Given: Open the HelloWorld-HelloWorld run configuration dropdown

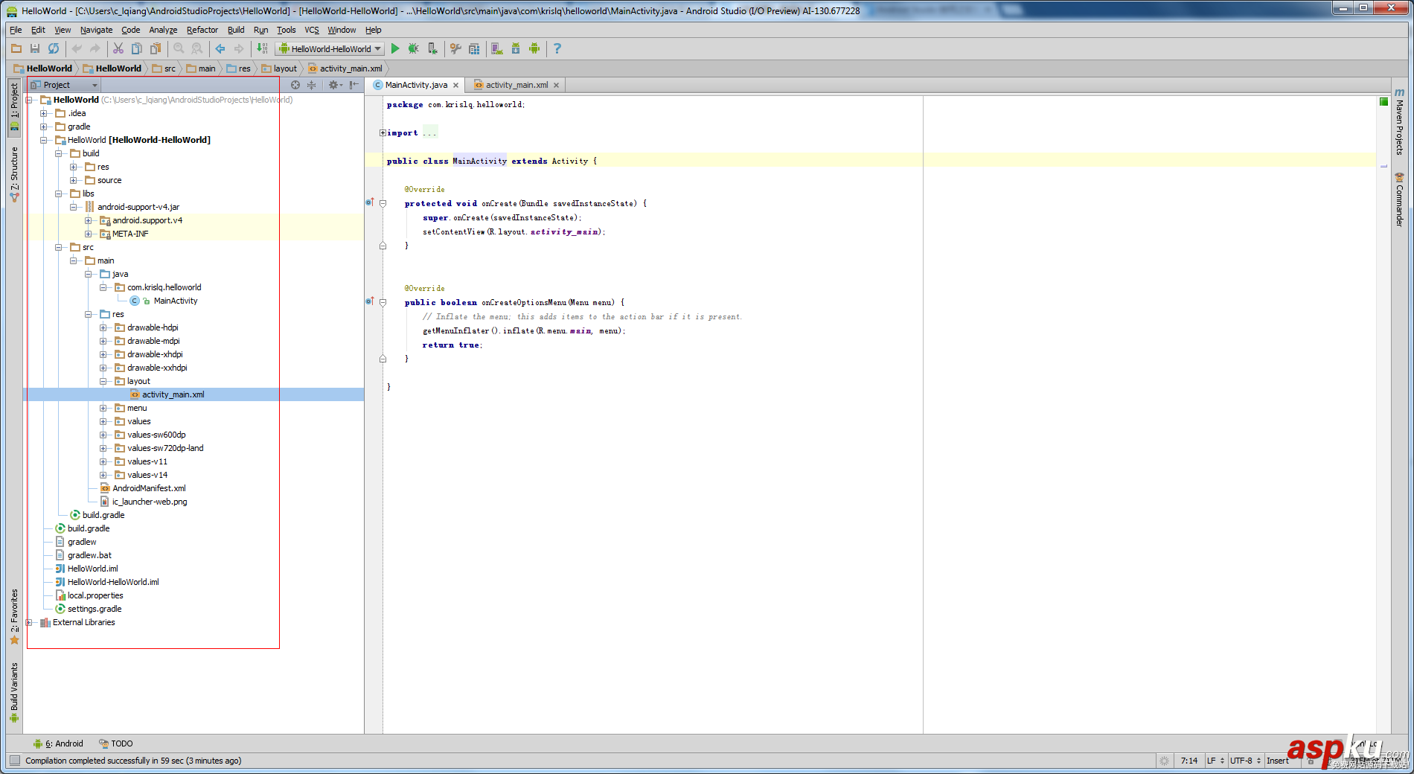Looking at the screenshot, I should point(330,49).
